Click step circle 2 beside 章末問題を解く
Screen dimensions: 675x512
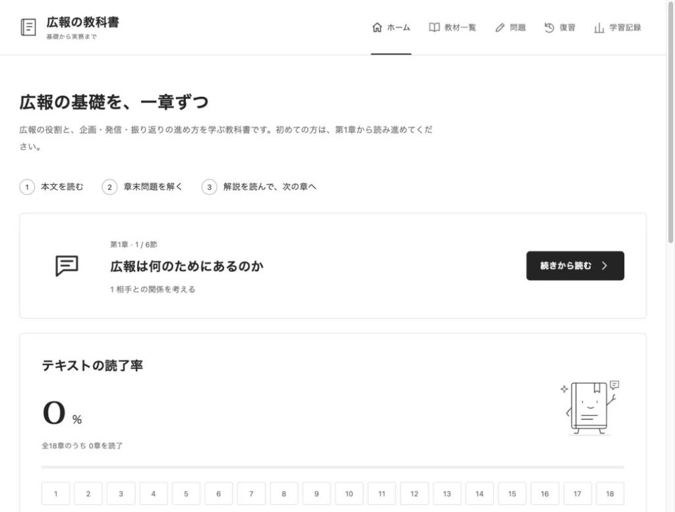tap(109, 187)
